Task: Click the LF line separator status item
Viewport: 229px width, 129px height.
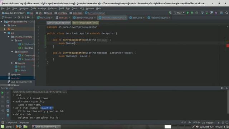Action: coord(189,123)
